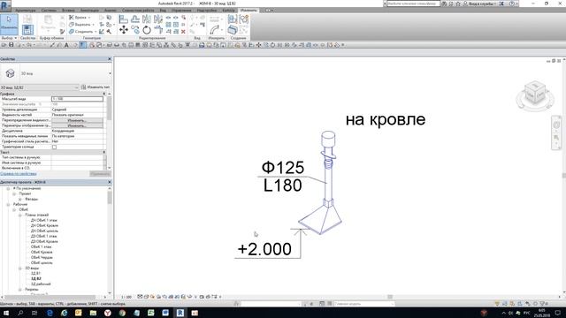The height and width of the screenshot is (318, 566).
Task: Select the Align tool in the ribbon
Action: click(x=124, y=19)
